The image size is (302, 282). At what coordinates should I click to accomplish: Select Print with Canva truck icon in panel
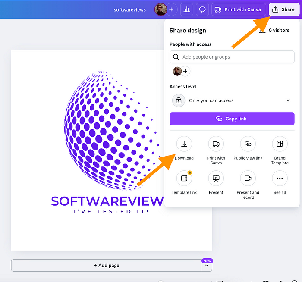point(216,144)
